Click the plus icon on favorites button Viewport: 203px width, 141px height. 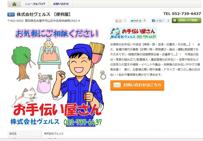tap(175, 20)
